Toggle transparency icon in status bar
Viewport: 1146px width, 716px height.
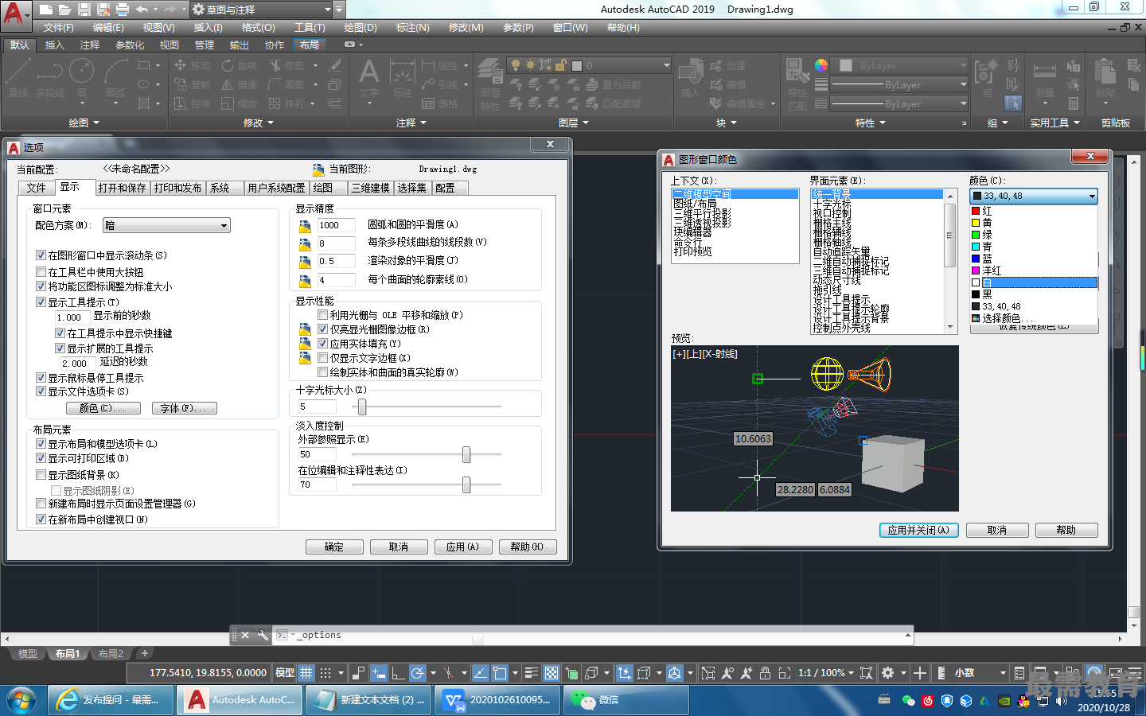pos(551,673)
